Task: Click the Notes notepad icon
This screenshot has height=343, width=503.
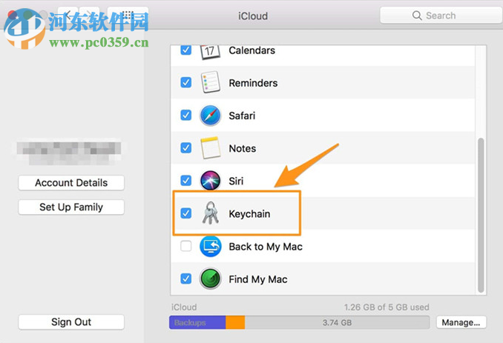Action: click(210, 148)
